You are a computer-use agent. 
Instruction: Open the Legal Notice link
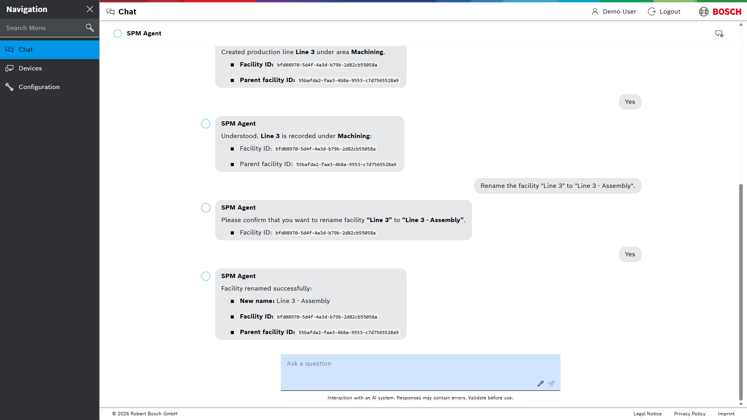pos(647,414)
